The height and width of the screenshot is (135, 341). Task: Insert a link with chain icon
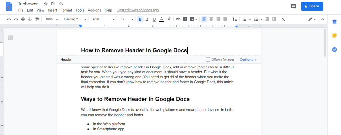tap(178, 19)
